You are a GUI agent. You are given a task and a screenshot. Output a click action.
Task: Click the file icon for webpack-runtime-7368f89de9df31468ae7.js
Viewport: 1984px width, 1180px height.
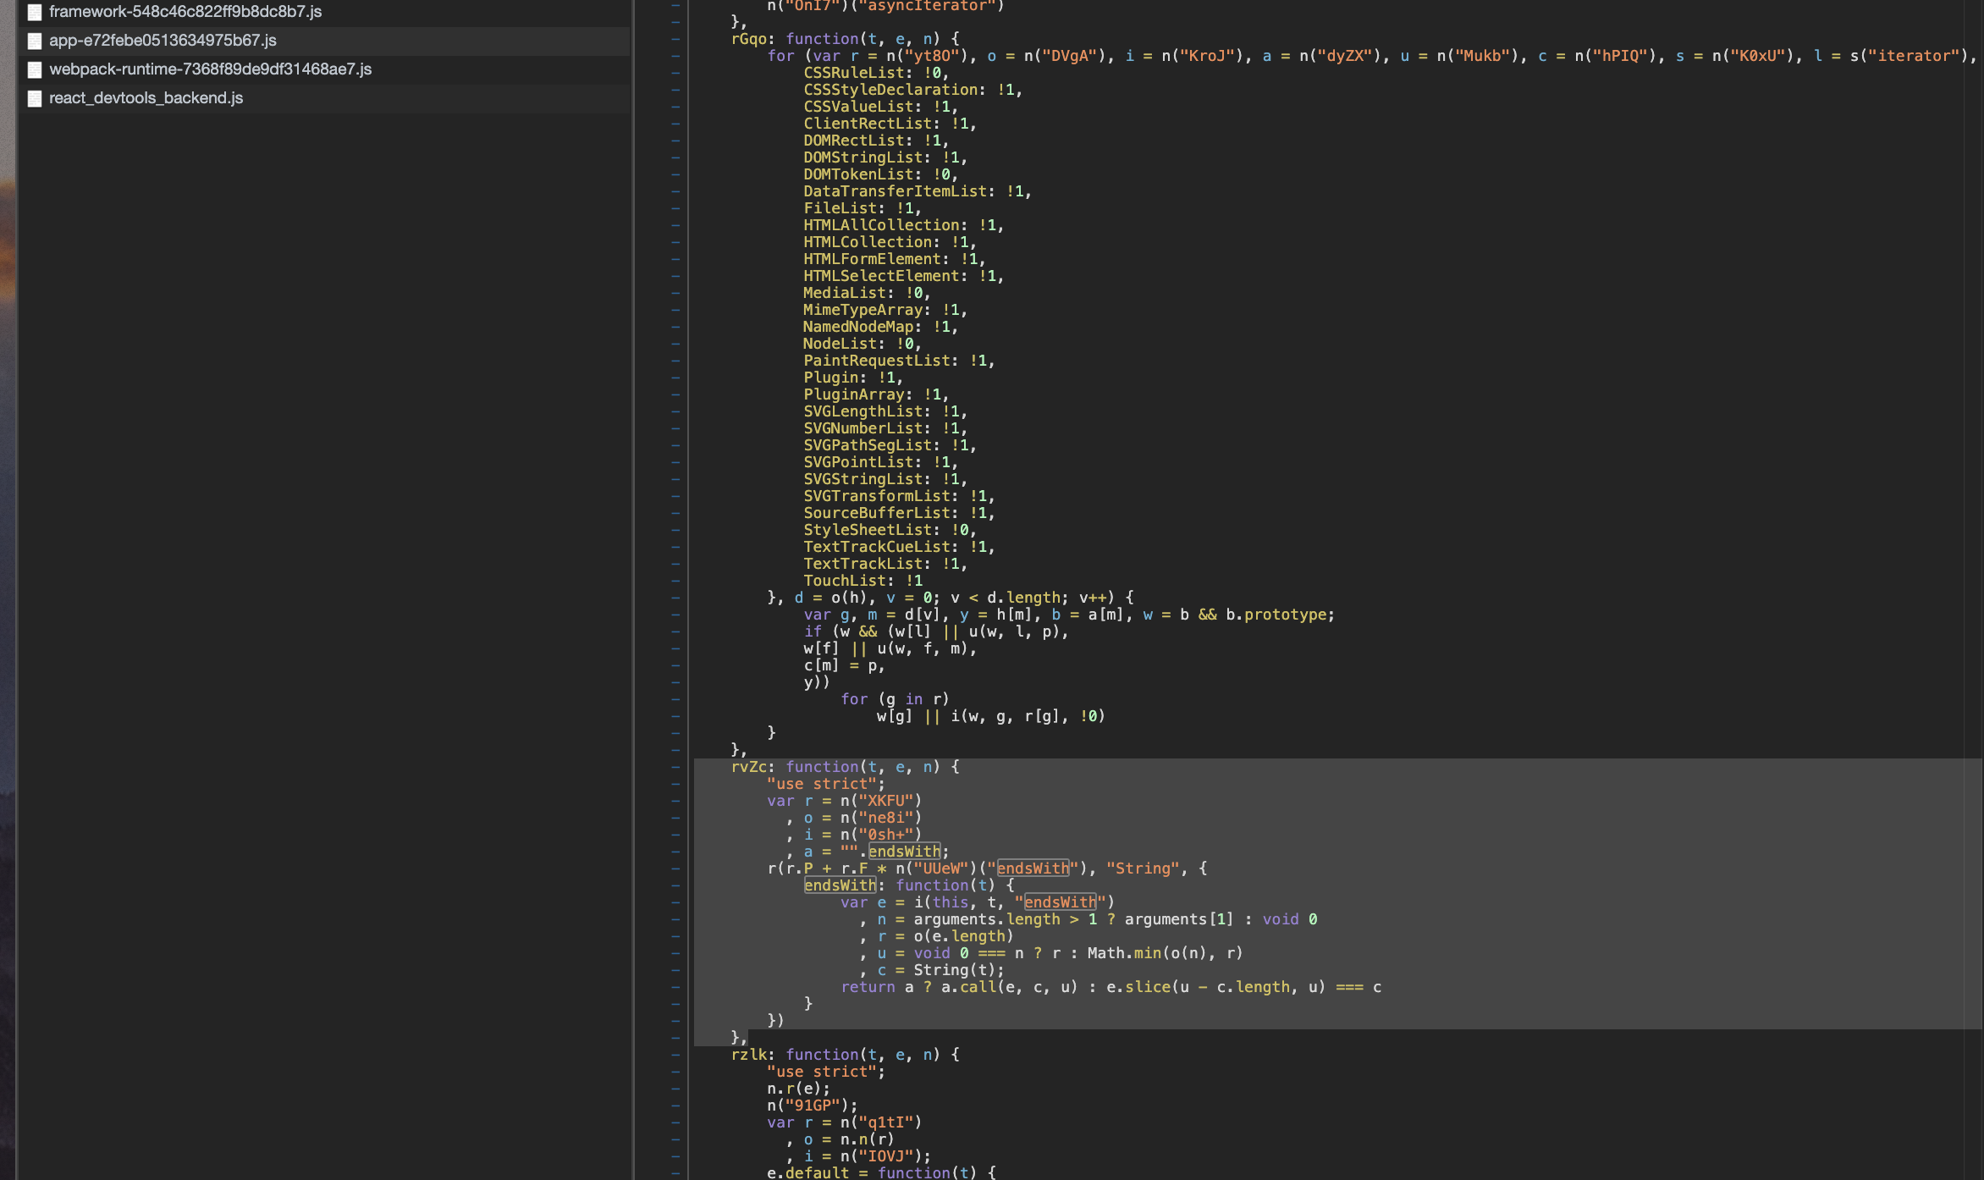click(34, 69)
